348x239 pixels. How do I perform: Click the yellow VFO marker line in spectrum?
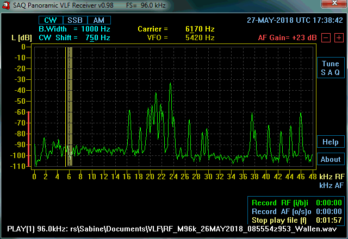click(x=65, y=106)
